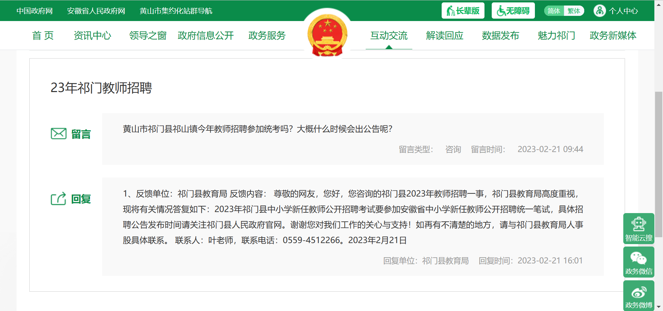Click the 回复 share-arrow icon

pos(59,199)
